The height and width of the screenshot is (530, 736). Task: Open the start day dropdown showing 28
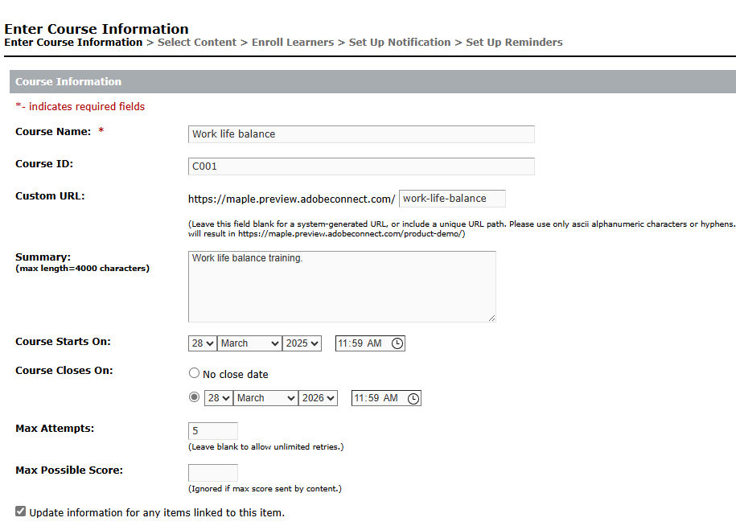point(203,343)
